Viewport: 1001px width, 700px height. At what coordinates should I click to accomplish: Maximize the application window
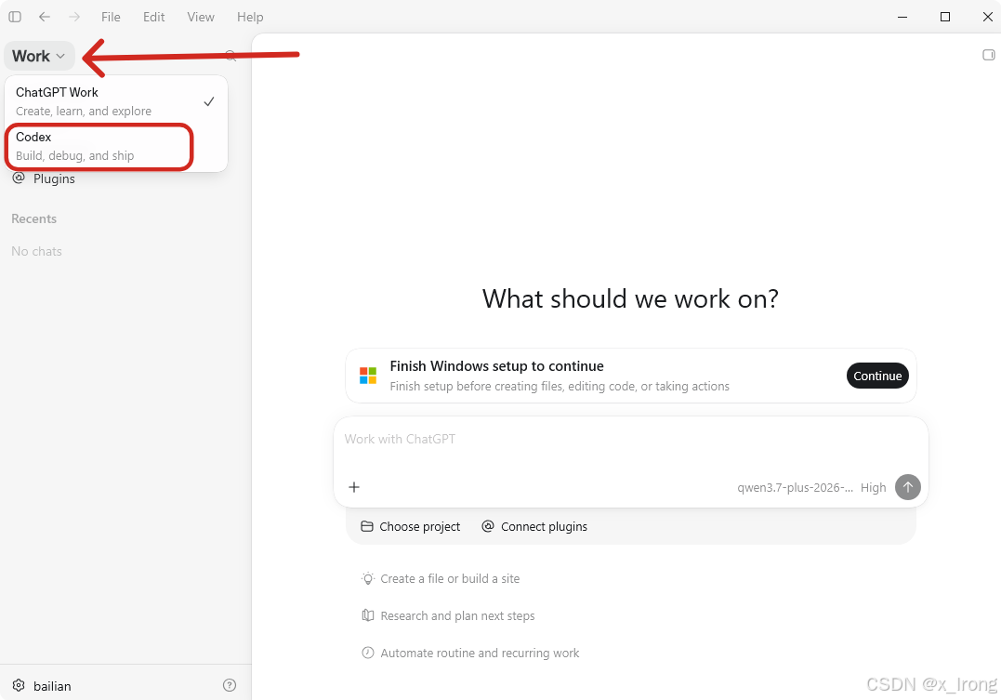click(x=945, y=18)
